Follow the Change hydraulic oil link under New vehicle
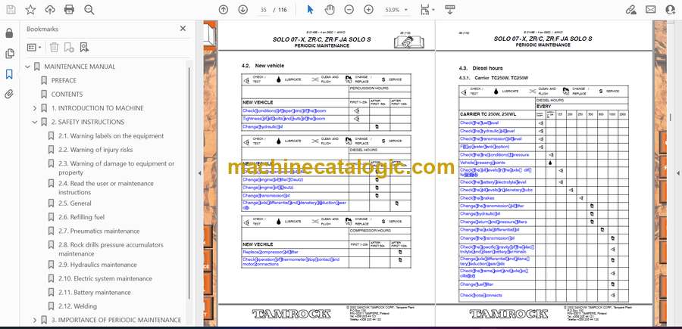 pyautogui.click(x=263, y=127)
